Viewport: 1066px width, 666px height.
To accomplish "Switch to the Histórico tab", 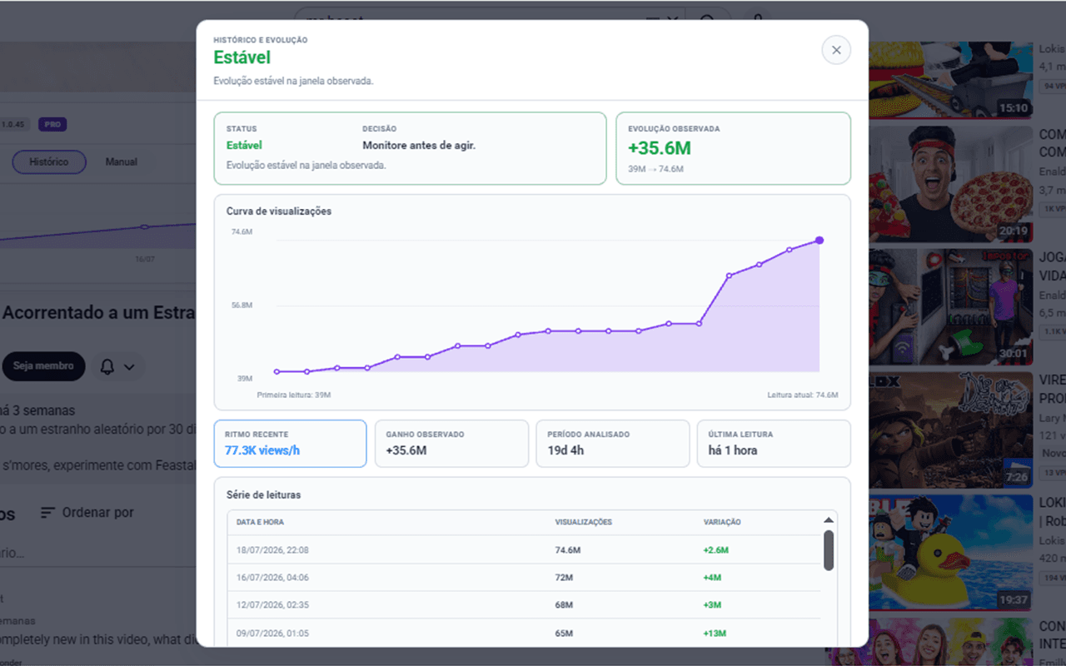I will coord(49,162).
